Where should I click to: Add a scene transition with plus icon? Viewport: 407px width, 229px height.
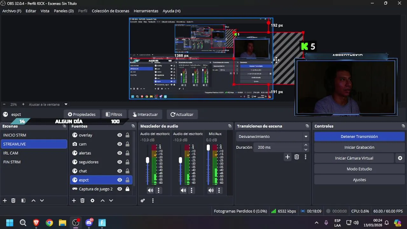[287, 157]
